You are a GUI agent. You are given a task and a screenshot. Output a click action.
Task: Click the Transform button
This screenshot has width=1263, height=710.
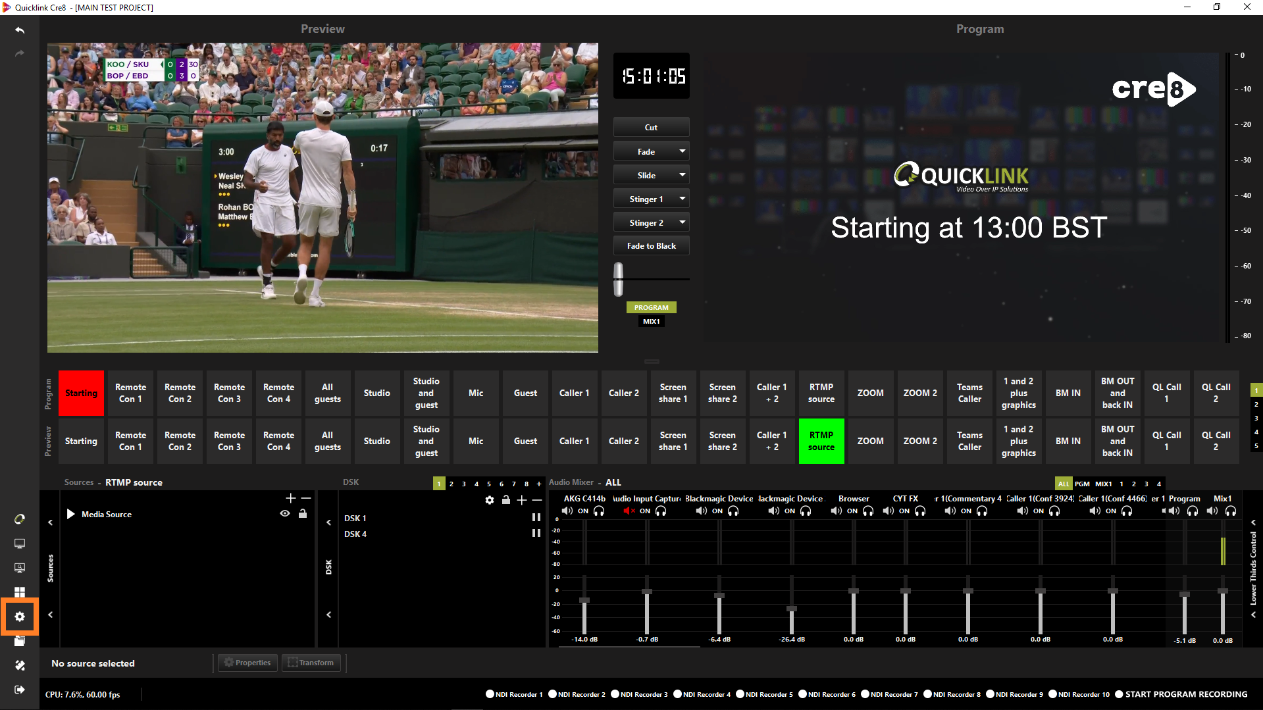pyautogui.click(x=311, y=663)
